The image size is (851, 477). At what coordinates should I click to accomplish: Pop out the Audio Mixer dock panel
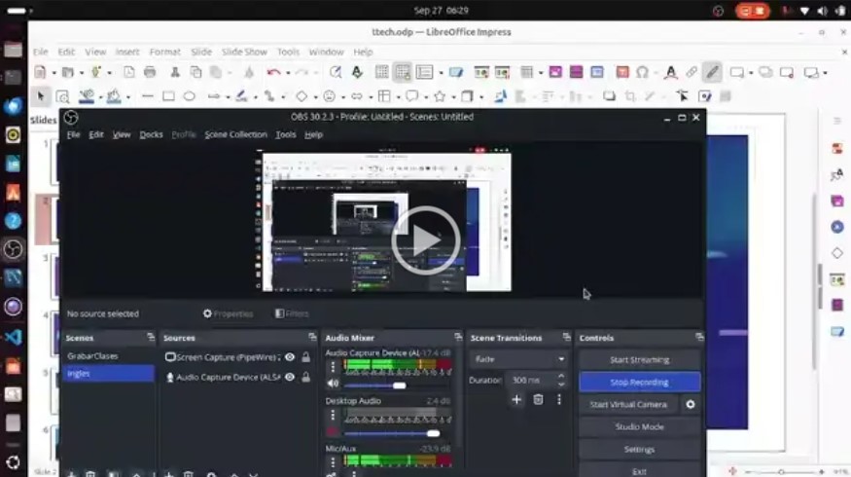458,338
